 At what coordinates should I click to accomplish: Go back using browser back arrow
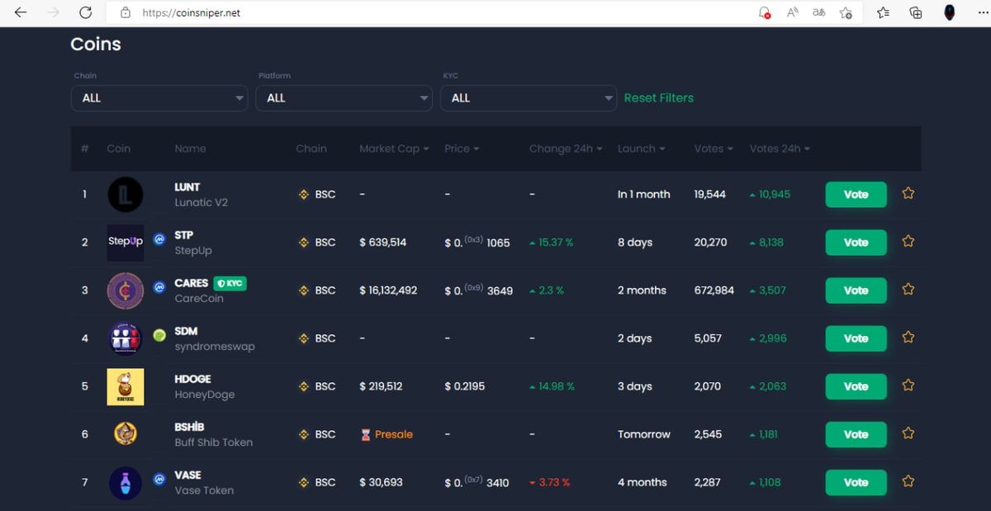21,12
